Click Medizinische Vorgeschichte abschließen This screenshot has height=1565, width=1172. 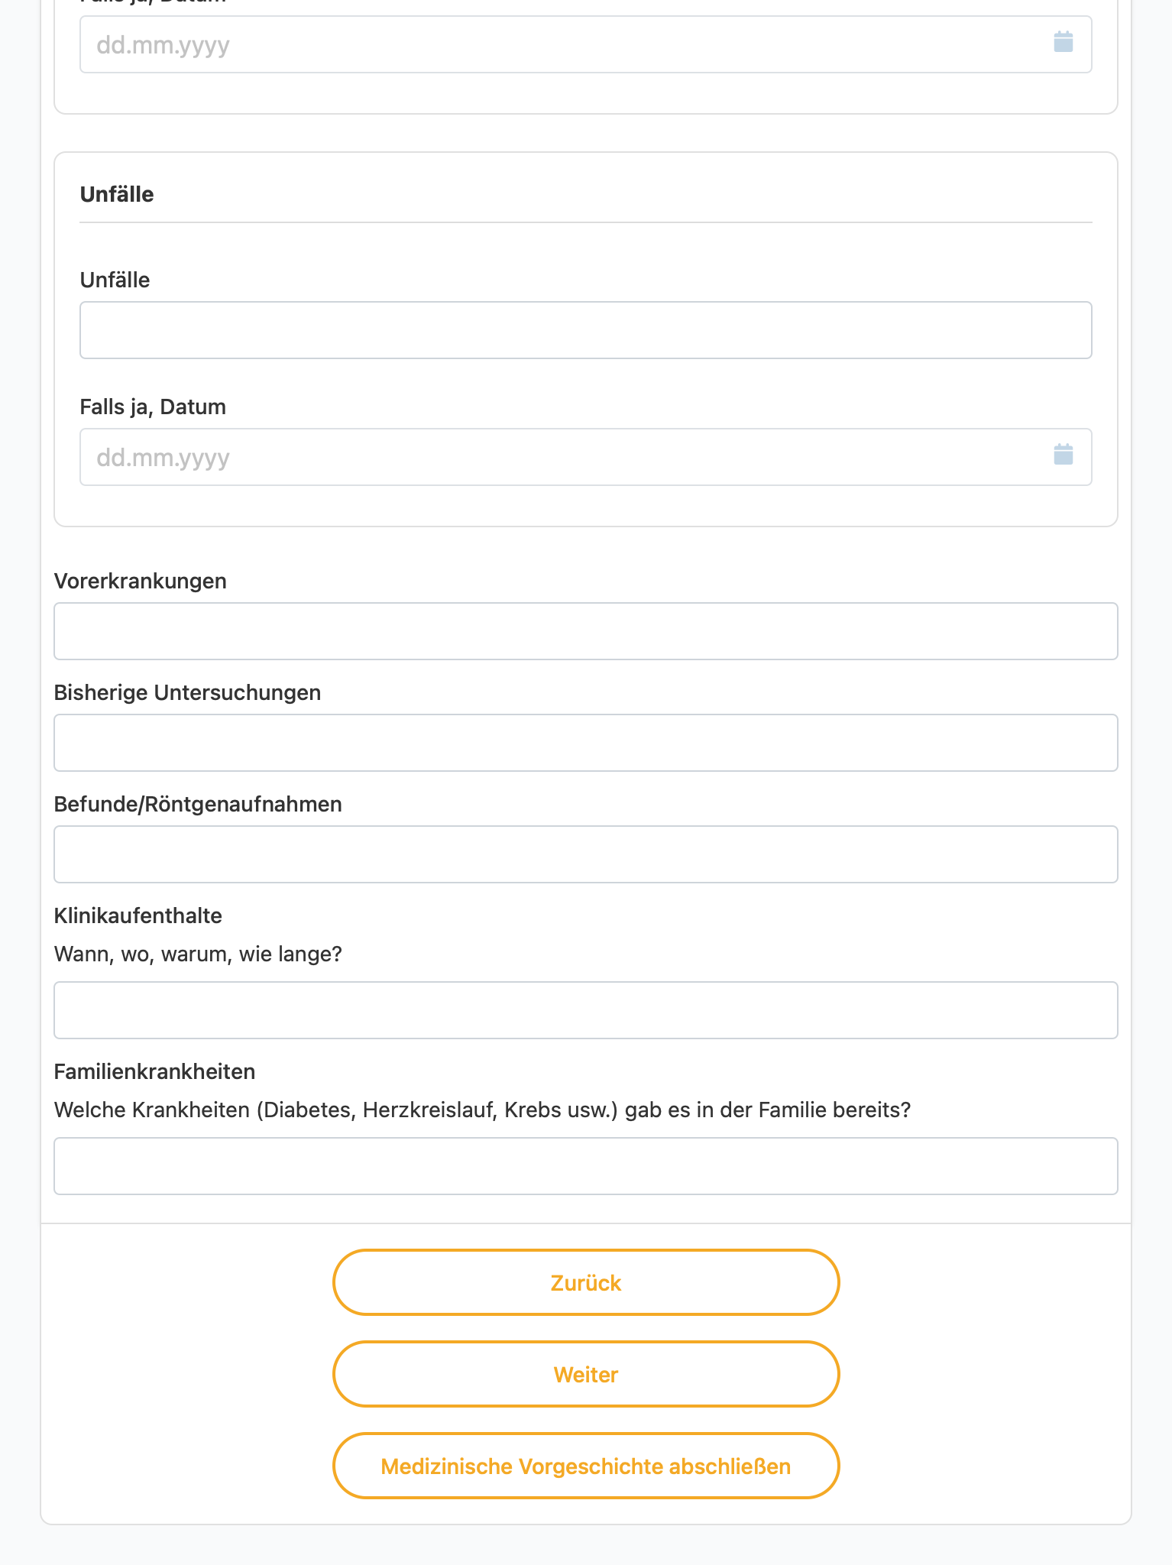pyautogui.click(x=586, y=1466)
